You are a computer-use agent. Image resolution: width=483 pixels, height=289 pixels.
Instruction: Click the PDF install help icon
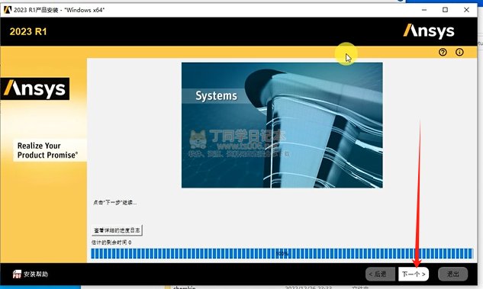17,274
